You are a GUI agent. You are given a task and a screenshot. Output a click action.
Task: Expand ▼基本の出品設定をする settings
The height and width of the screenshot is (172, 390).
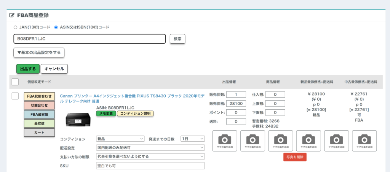pyautogui.click(x=39, y=52)
